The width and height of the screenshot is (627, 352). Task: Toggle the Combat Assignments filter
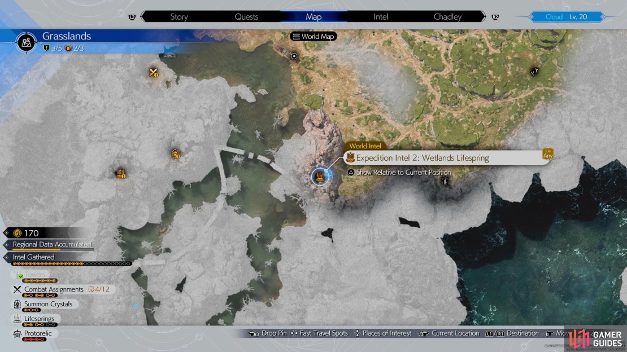(54, 289)
